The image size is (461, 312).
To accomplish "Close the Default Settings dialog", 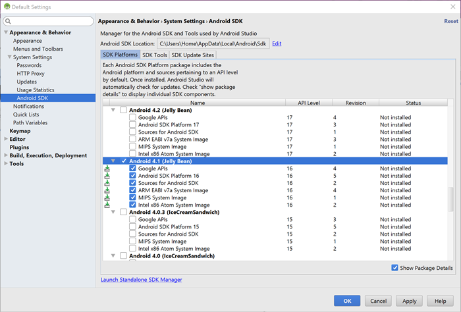I will click(453, 7).
